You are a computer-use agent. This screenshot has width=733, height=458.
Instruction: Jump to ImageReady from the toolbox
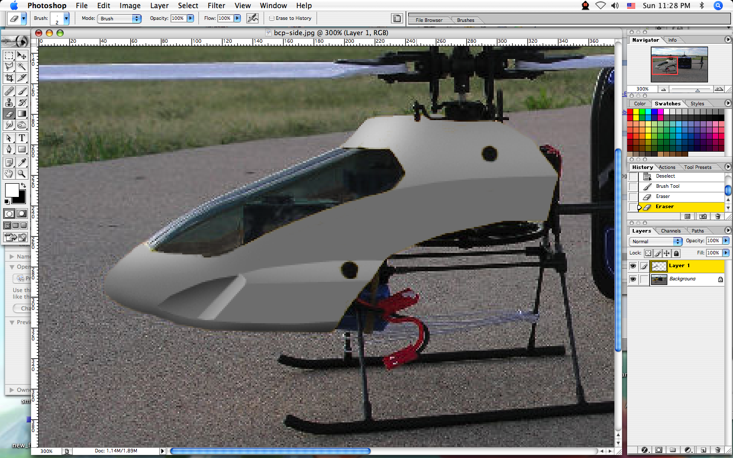(x=15, y=237)
